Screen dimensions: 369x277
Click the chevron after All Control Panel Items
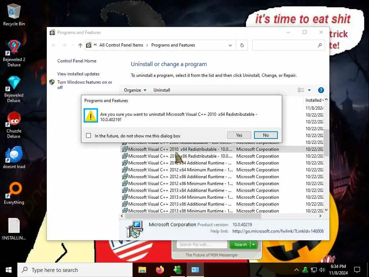[147, 45]
